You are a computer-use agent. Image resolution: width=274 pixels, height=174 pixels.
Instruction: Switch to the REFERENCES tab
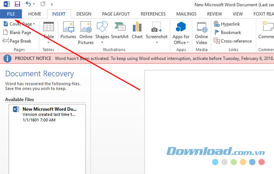tap(153, 14)
